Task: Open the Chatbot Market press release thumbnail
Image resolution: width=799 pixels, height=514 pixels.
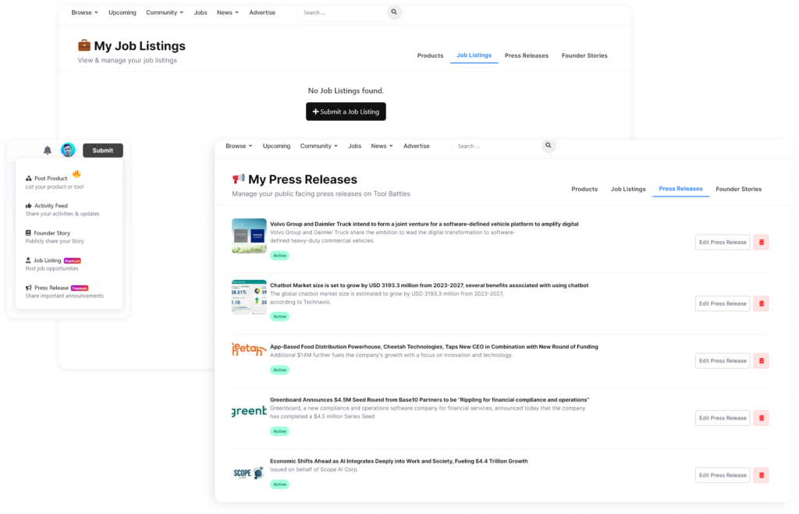Action: coord(249,297)
